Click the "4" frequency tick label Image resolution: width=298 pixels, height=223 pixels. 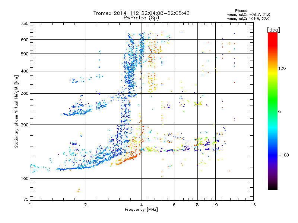click(142, 205)
